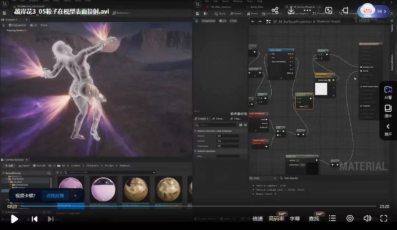The height and width of the screenshot is (230, 397).
Task: Click the white color preview swatch in the graph
Action: click(x=321, y=89)
